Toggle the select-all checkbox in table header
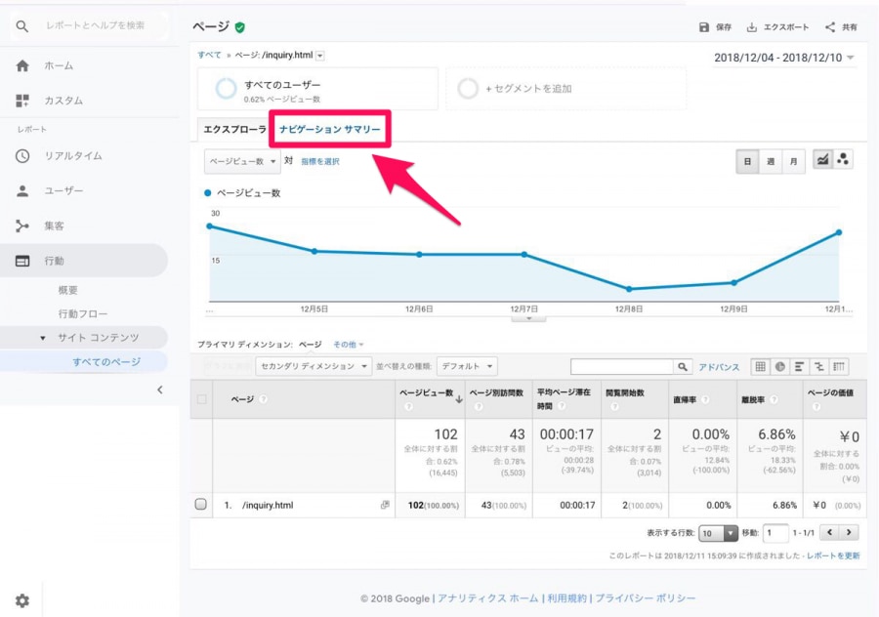The height and width of the screenshot is (617, 879). pos(202,399)
